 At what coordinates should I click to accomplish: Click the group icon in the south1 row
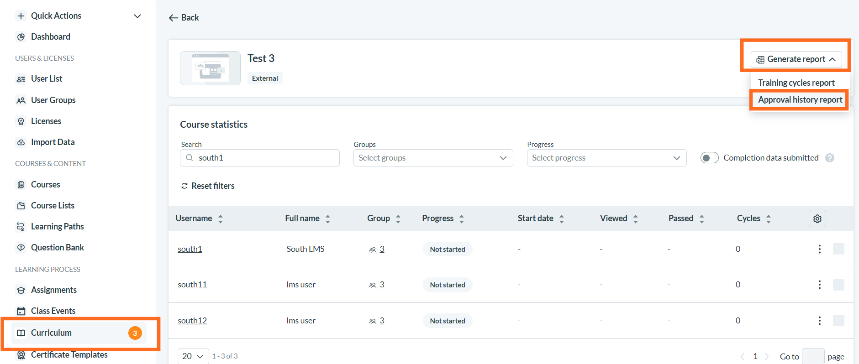coord(373,250)
